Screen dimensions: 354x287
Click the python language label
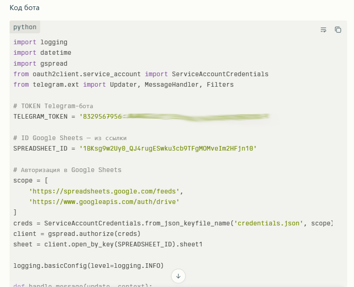click(25, 27)
